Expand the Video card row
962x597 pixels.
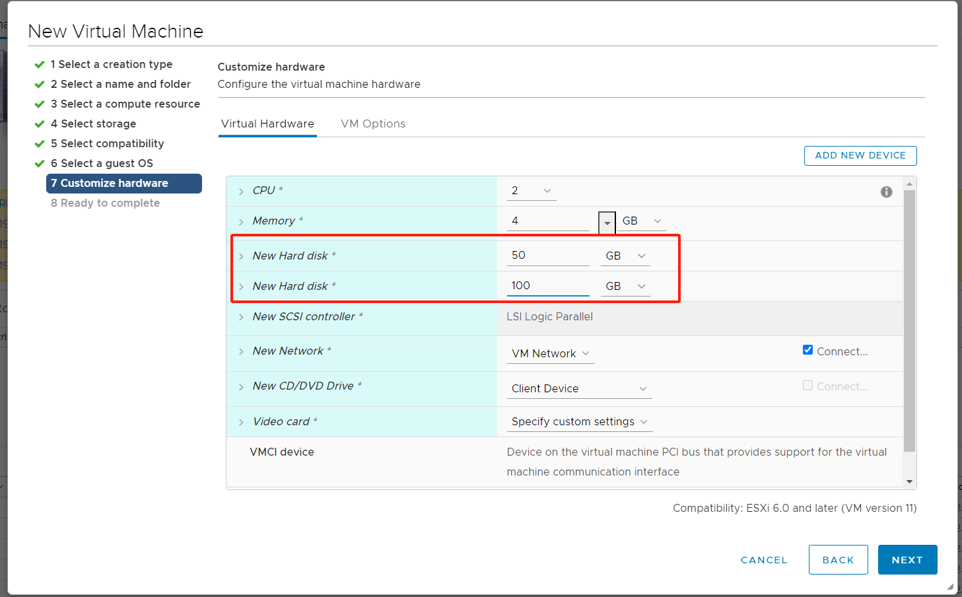coord(241,423)
